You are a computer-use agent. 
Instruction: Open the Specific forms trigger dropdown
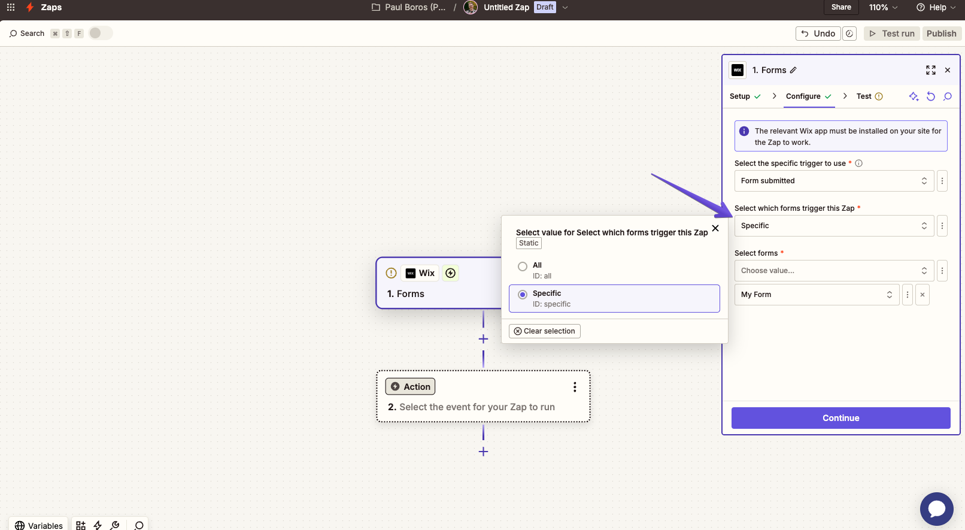tap(834, 226)
